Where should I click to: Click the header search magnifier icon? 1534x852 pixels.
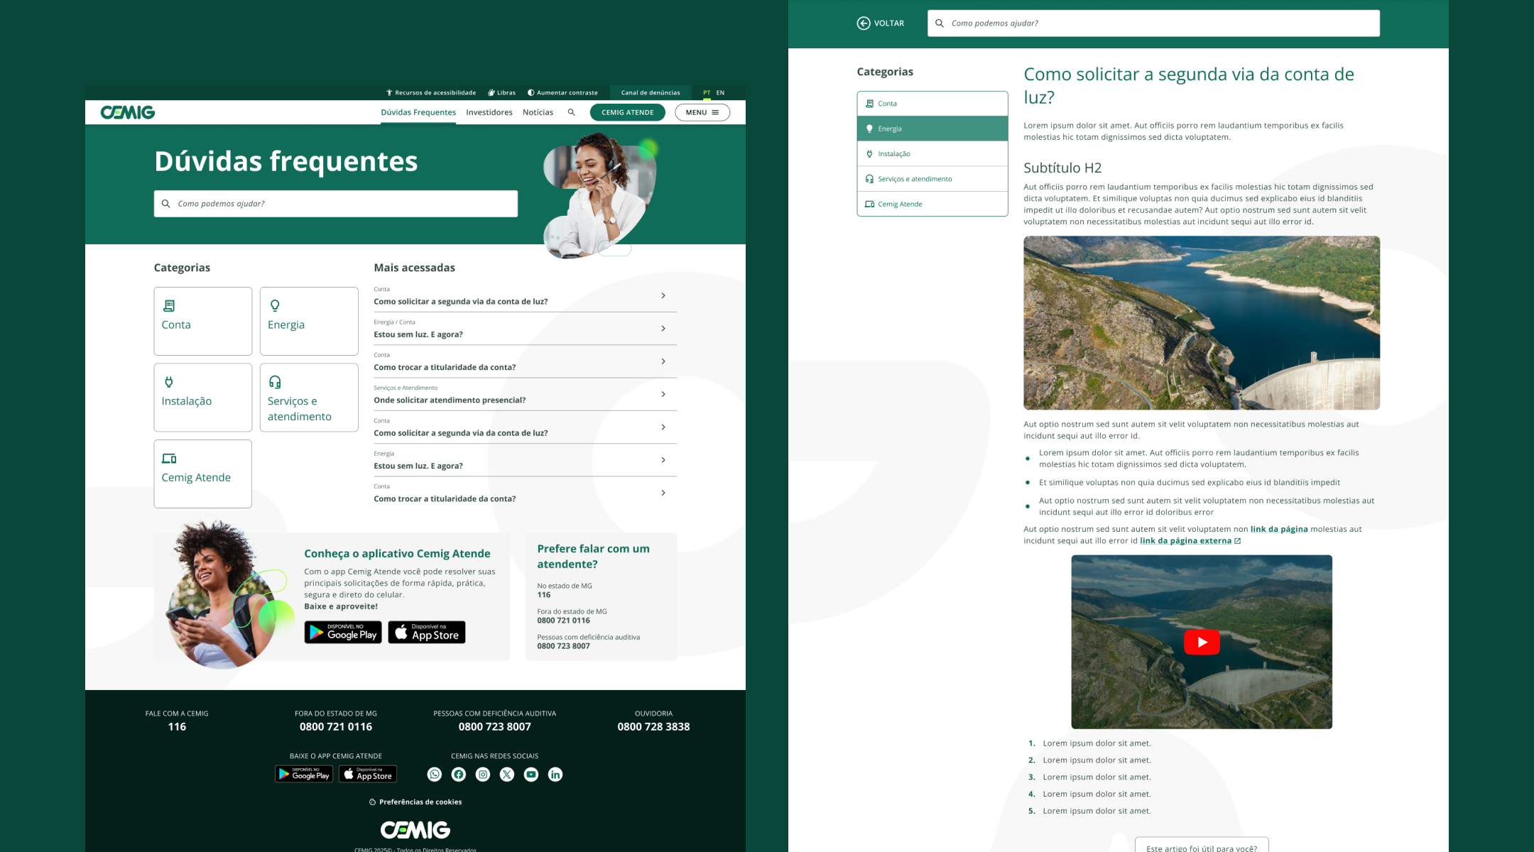[x=571, y=112]
